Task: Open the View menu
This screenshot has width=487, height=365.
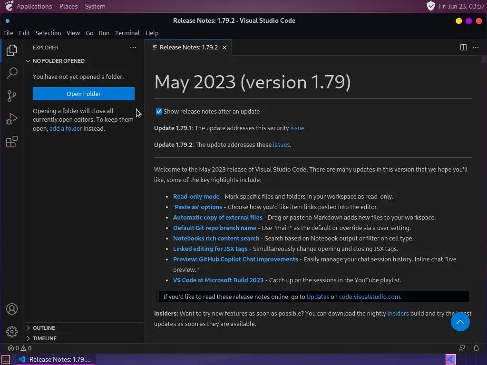Action: click(x=73, y=33)
